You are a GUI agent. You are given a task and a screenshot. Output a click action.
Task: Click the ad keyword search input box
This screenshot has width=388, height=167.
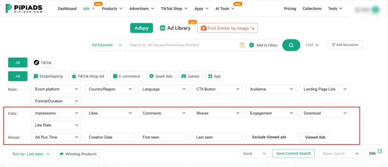coord(182,45)
